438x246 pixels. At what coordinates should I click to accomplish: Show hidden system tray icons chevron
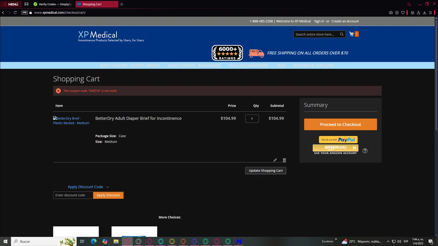pyautogui.click(x=388, y=241)
